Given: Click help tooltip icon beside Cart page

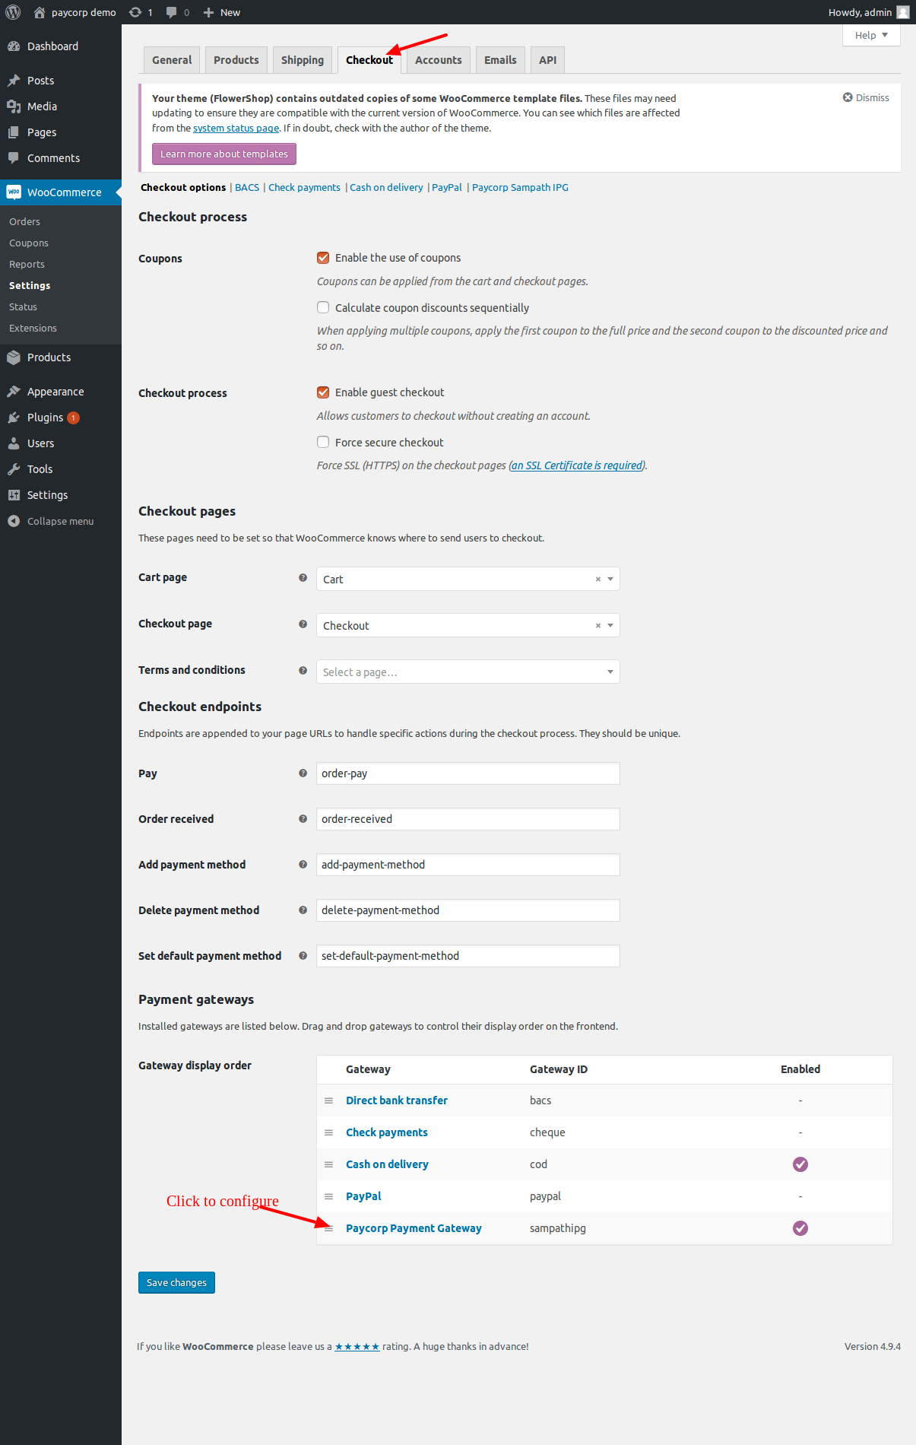Looking at the screenshot, I should [303, 578].
